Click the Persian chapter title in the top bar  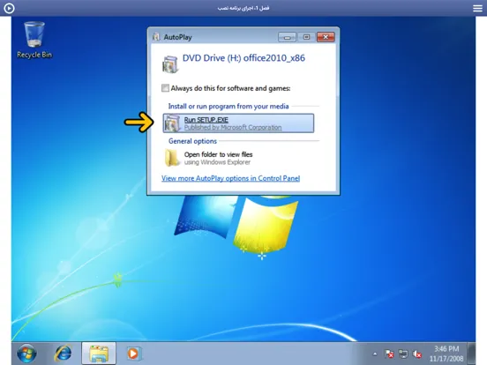(x=243, y=8)
